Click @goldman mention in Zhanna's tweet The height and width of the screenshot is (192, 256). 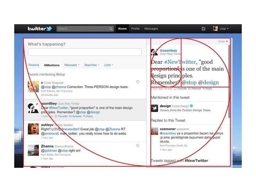pyautogui.click(x=49, y=150)
